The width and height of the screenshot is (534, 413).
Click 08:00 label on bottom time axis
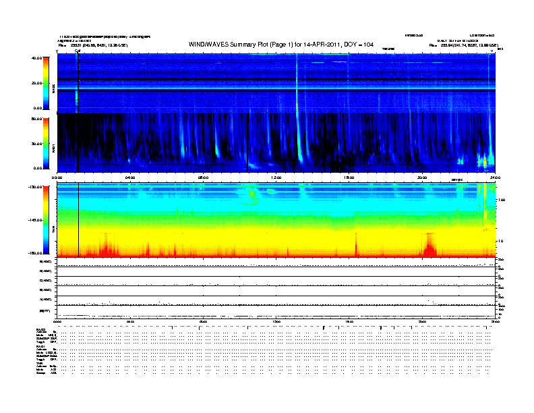click(x=204, y=321)
